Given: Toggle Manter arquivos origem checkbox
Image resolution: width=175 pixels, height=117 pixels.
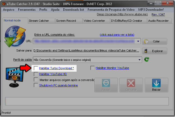Looking at the screenshot, I should tap(36, 80).
